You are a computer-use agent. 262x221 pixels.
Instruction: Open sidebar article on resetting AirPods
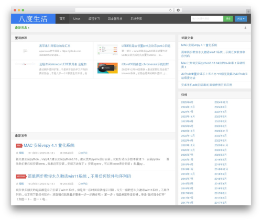click(214, 76)
